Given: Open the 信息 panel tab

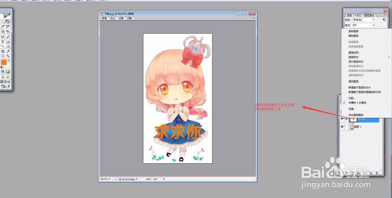Looking at the screenshot, I should click(x=349, y=16).
